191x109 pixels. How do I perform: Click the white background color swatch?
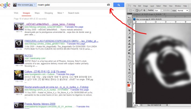coord(130,87)
